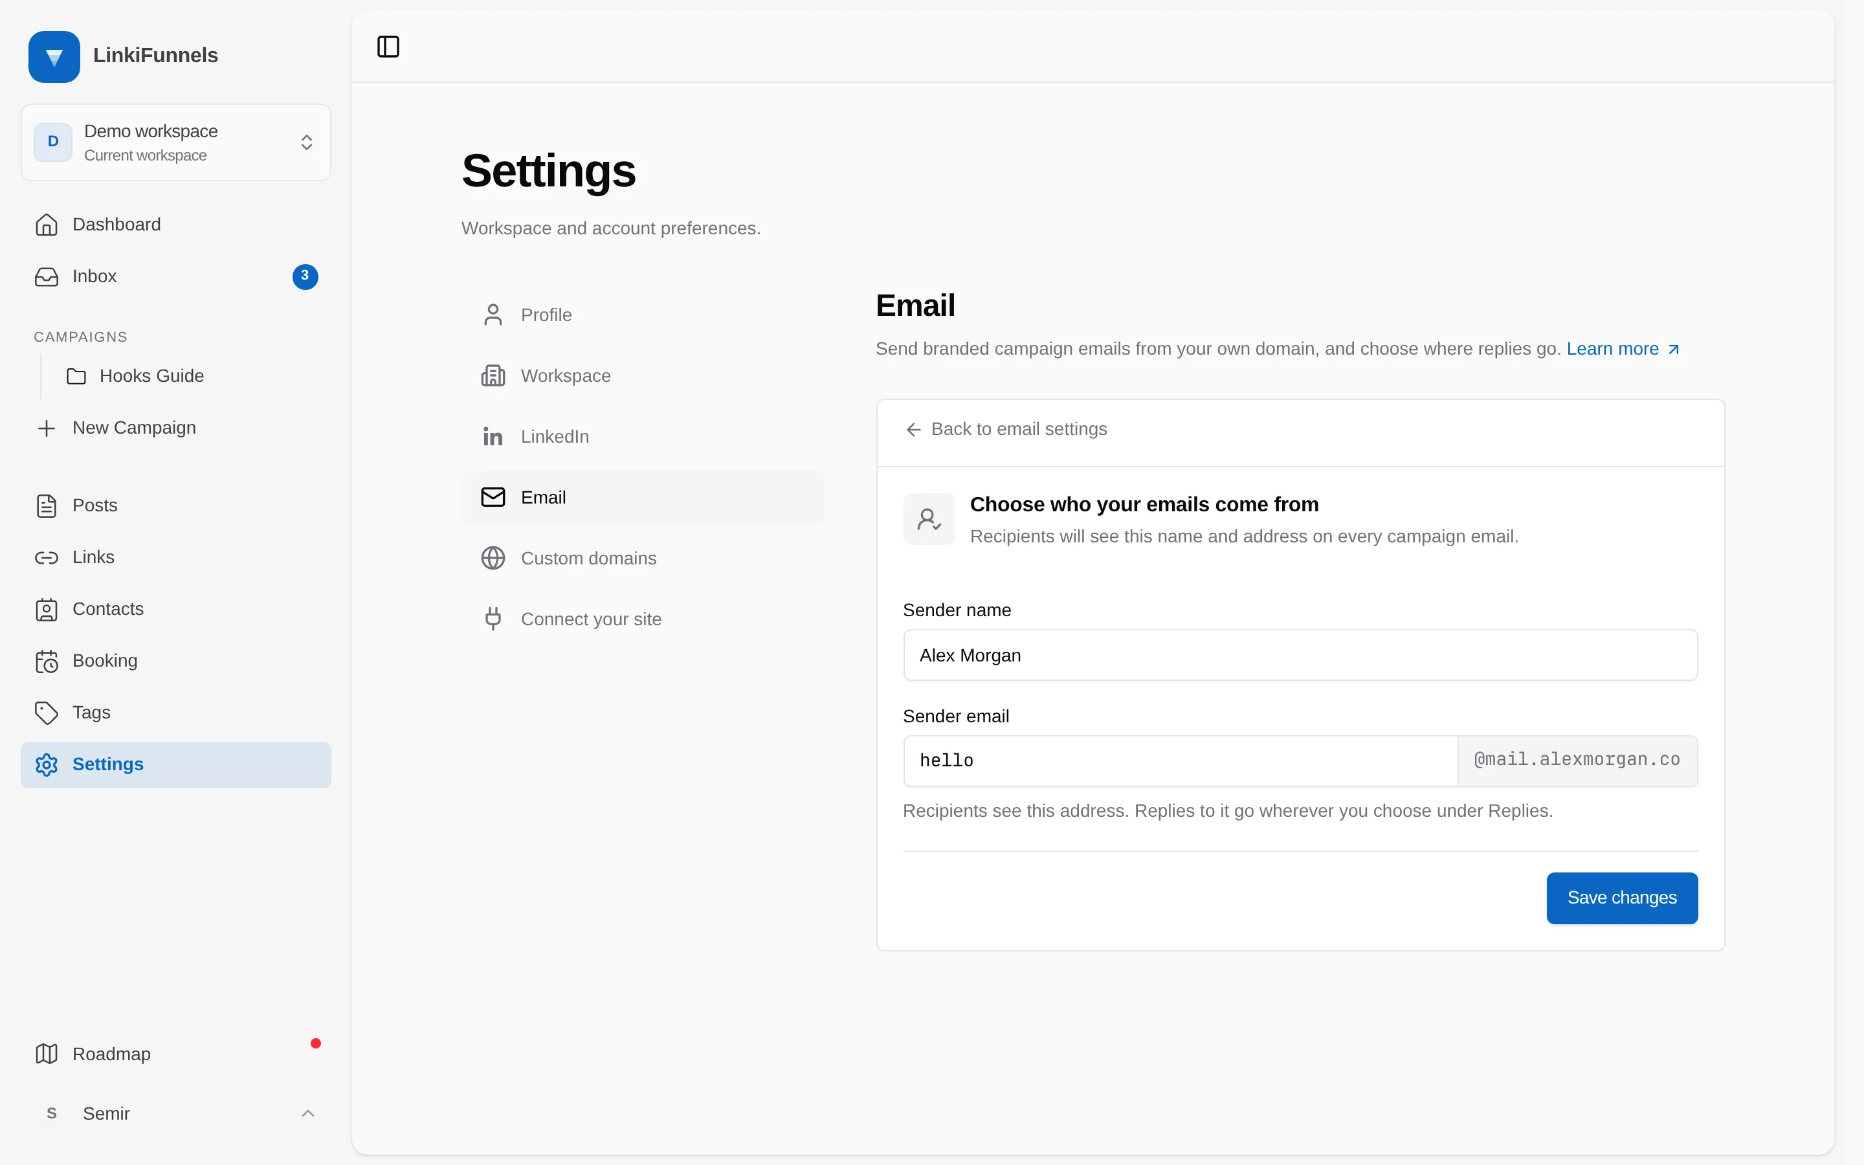1864x1165 pixels.
Task: Click the Contacts icon in sidebar
Action: tap(46, 610)
